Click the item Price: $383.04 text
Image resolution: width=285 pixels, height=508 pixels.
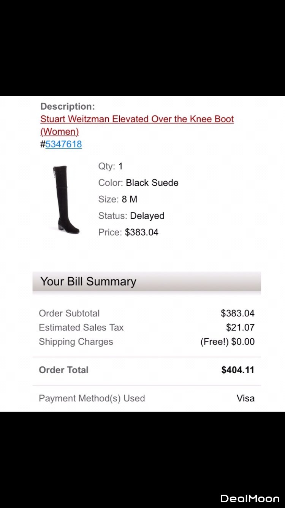pyautogui.click(x=128, y=232)
